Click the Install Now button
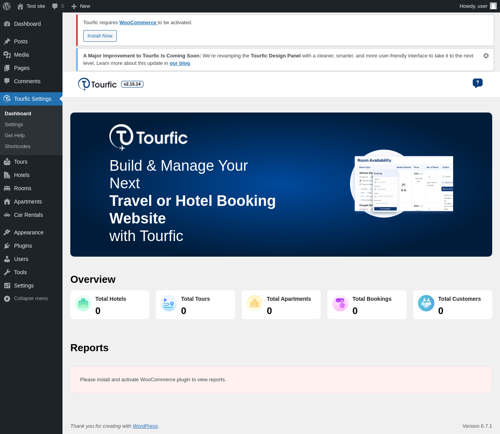 click(x=100, y=36)
